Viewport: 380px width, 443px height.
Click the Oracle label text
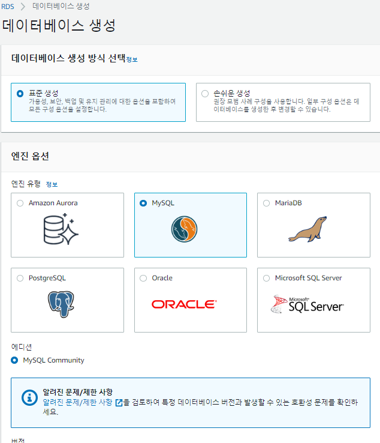pyautogui.click(x=162, y=278)
